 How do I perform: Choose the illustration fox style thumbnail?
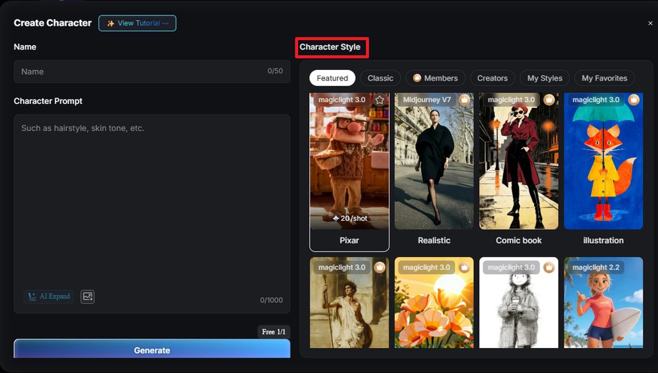point(603,161)
